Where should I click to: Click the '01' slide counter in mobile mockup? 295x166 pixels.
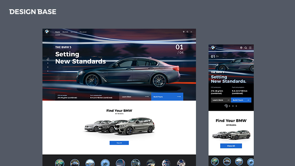pyautogui.click(x=213, y=57)
